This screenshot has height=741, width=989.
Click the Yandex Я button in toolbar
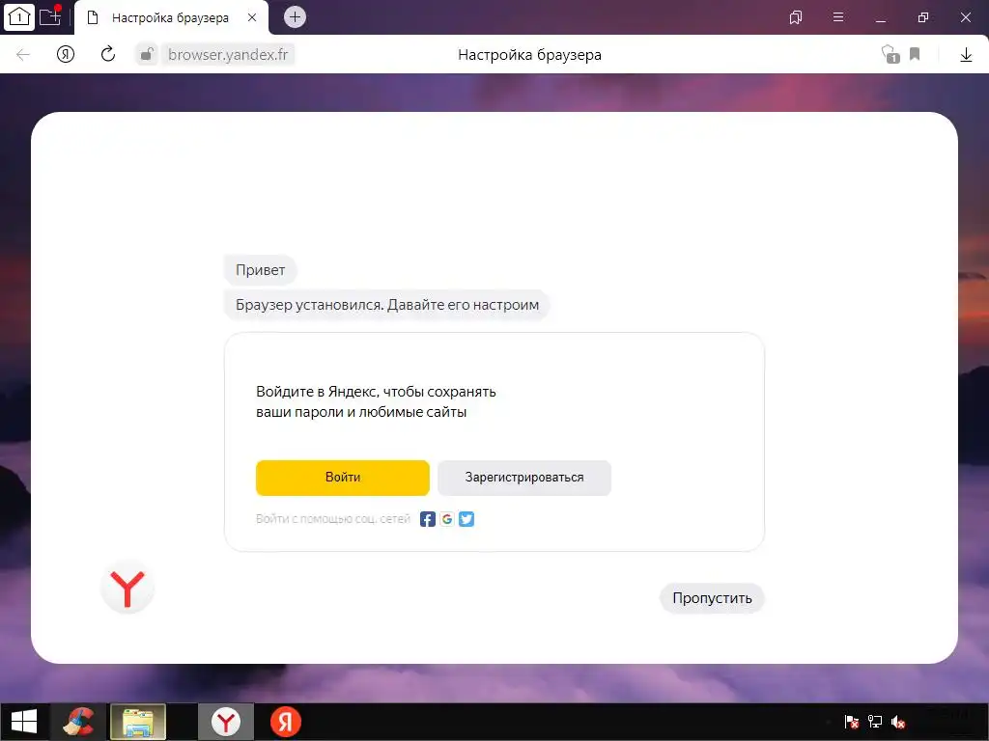(66, 54)
